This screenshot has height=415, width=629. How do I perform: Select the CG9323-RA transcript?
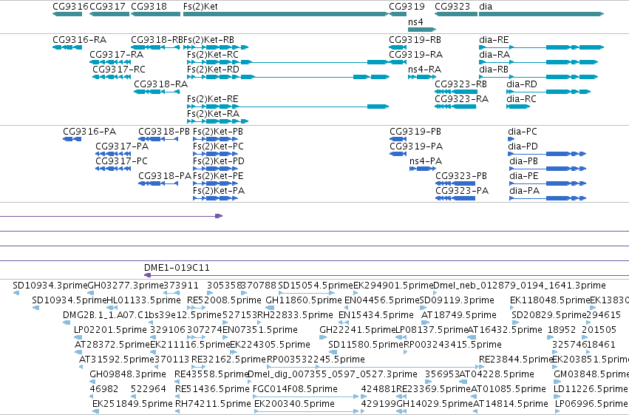[x=456, y=107]
